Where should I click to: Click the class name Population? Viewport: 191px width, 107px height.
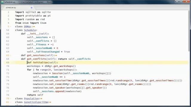tap(31, 98)
